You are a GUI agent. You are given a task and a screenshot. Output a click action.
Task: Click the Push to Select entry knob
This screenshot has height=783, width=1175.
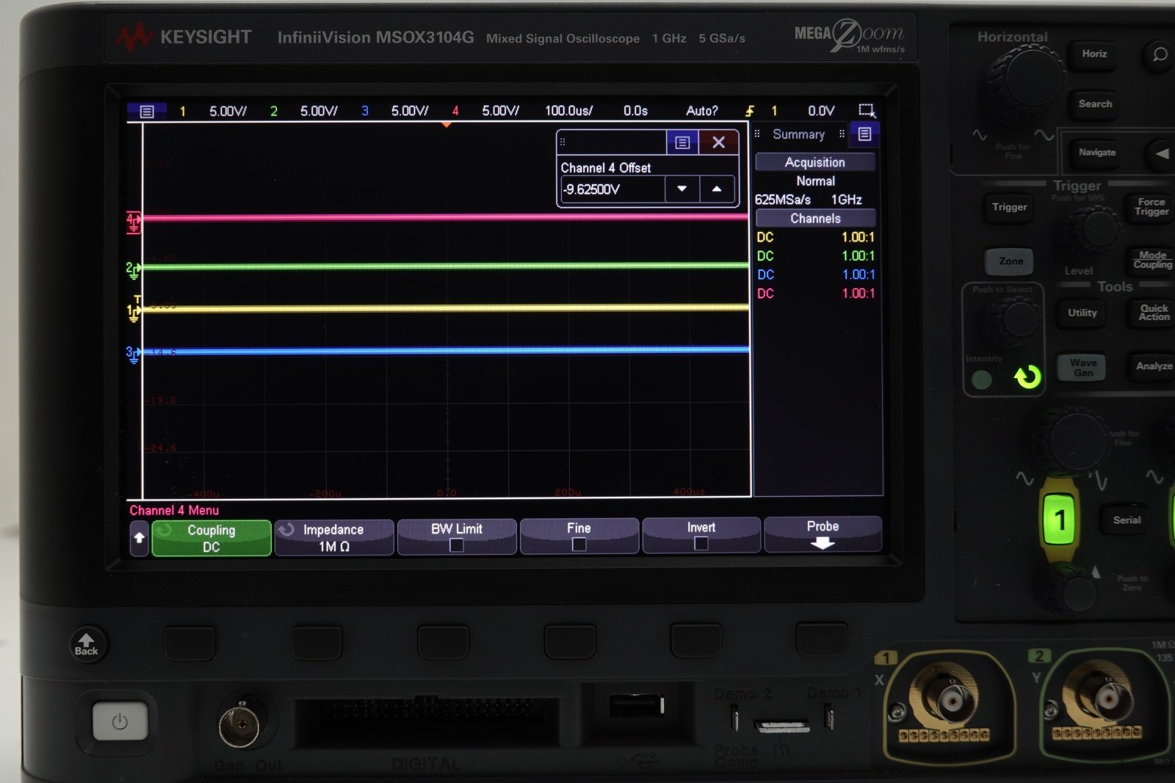1015,320
